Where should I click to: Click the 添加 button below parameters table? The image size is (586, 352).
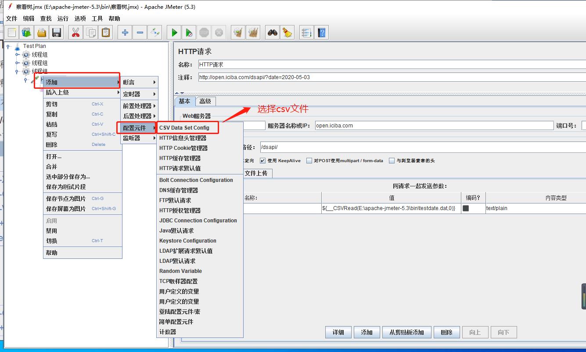pos(367,332)
